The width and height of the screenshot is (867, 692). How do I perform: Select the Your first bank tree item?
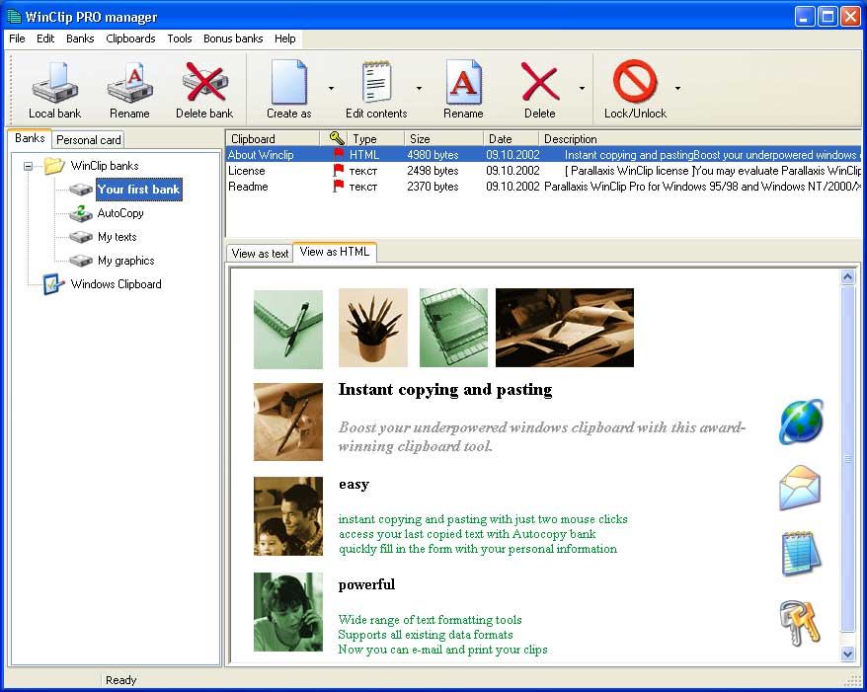pos(139,189)
